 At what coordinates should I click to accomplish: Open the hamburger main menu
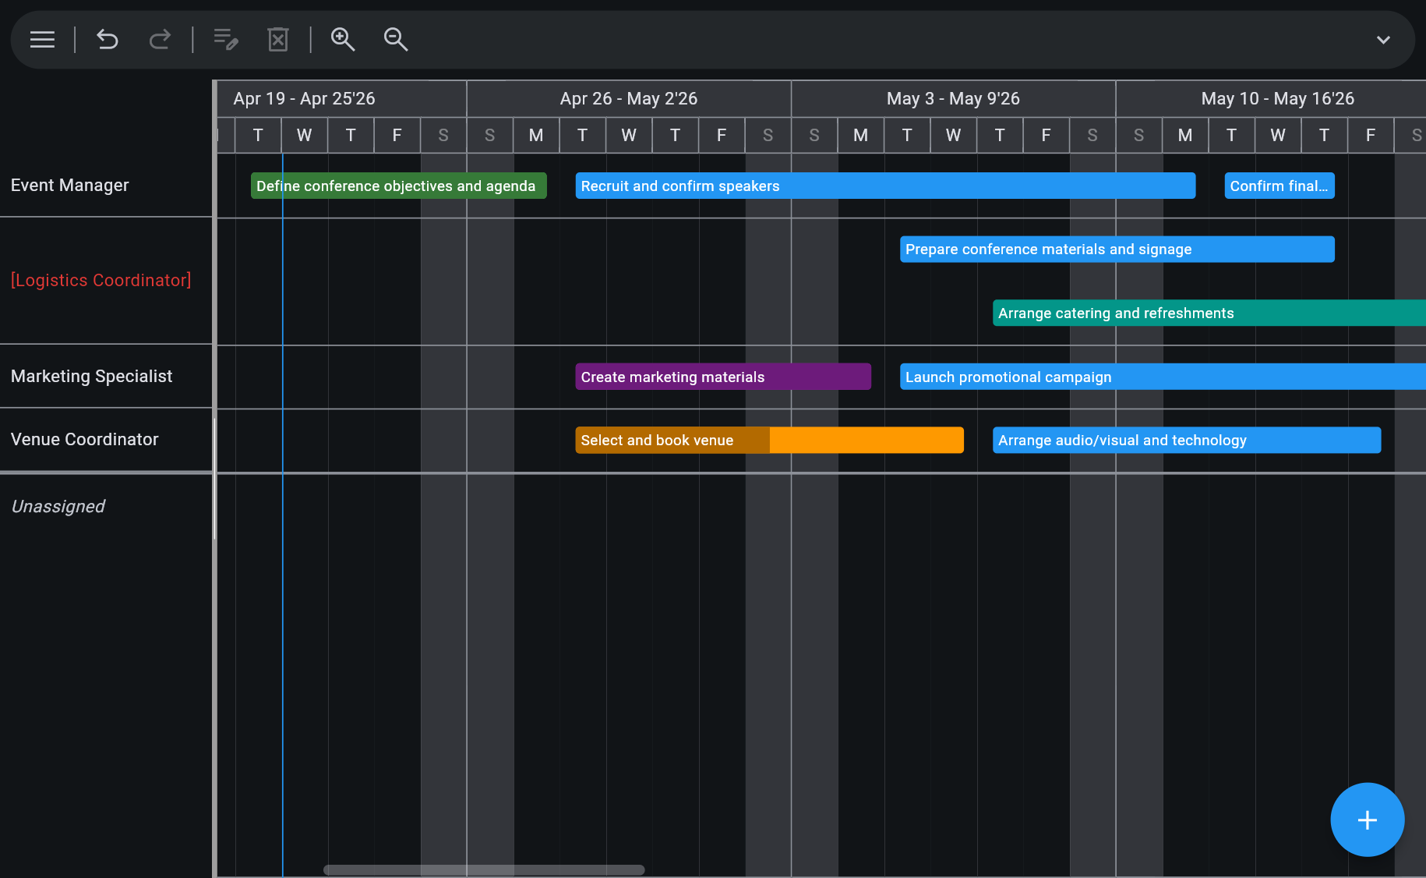pyautogui.click(x=42, y=40)
